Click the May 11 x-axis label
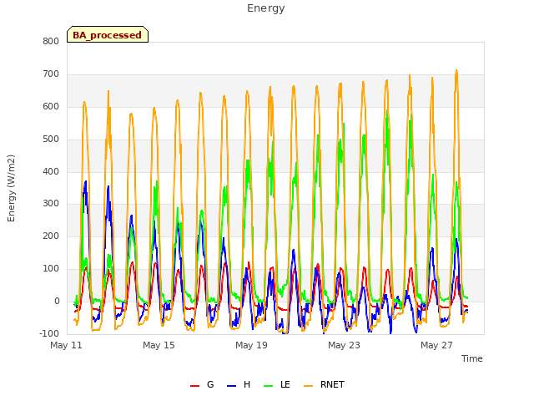Viewport: 534px width, 401px height. (x=67, y=345)
